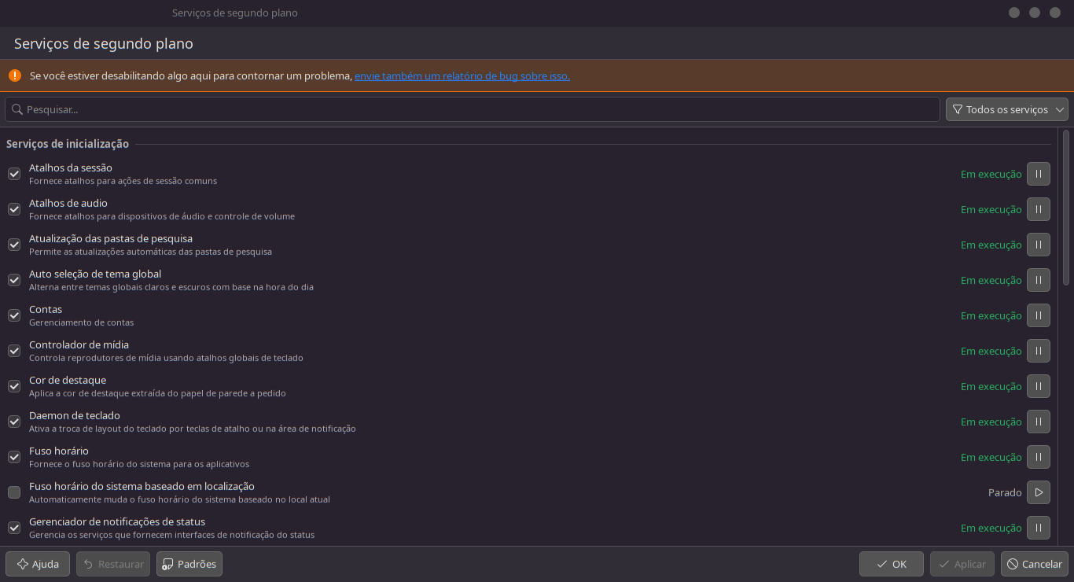The height and width of the screenshot is (582, 1074).
Task: Disable Auto seleção de tema global checkbox
Action: pyautogui.click(x=14, y=280)
